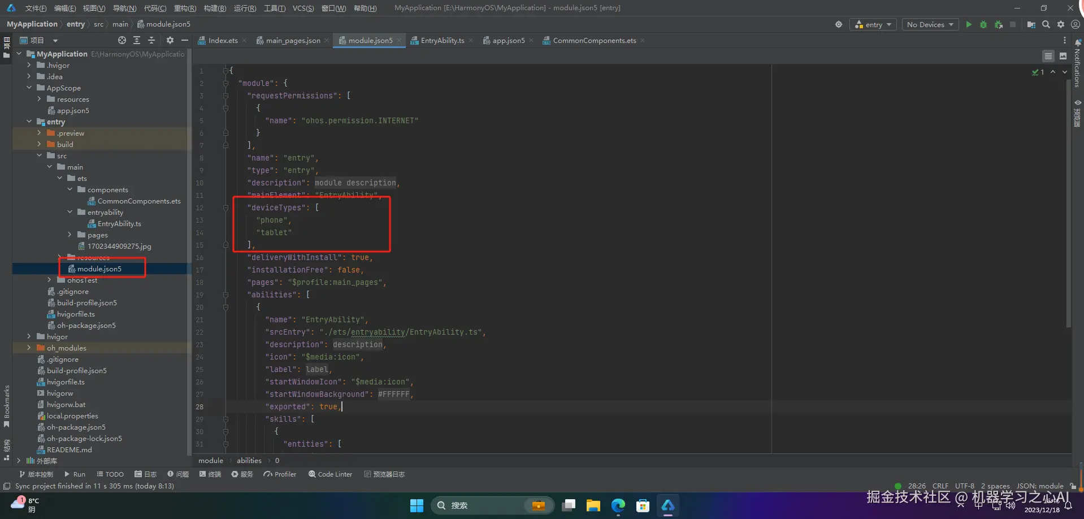Open the Profiler tool window
The image size is (1084, 519).
point(280,474)
